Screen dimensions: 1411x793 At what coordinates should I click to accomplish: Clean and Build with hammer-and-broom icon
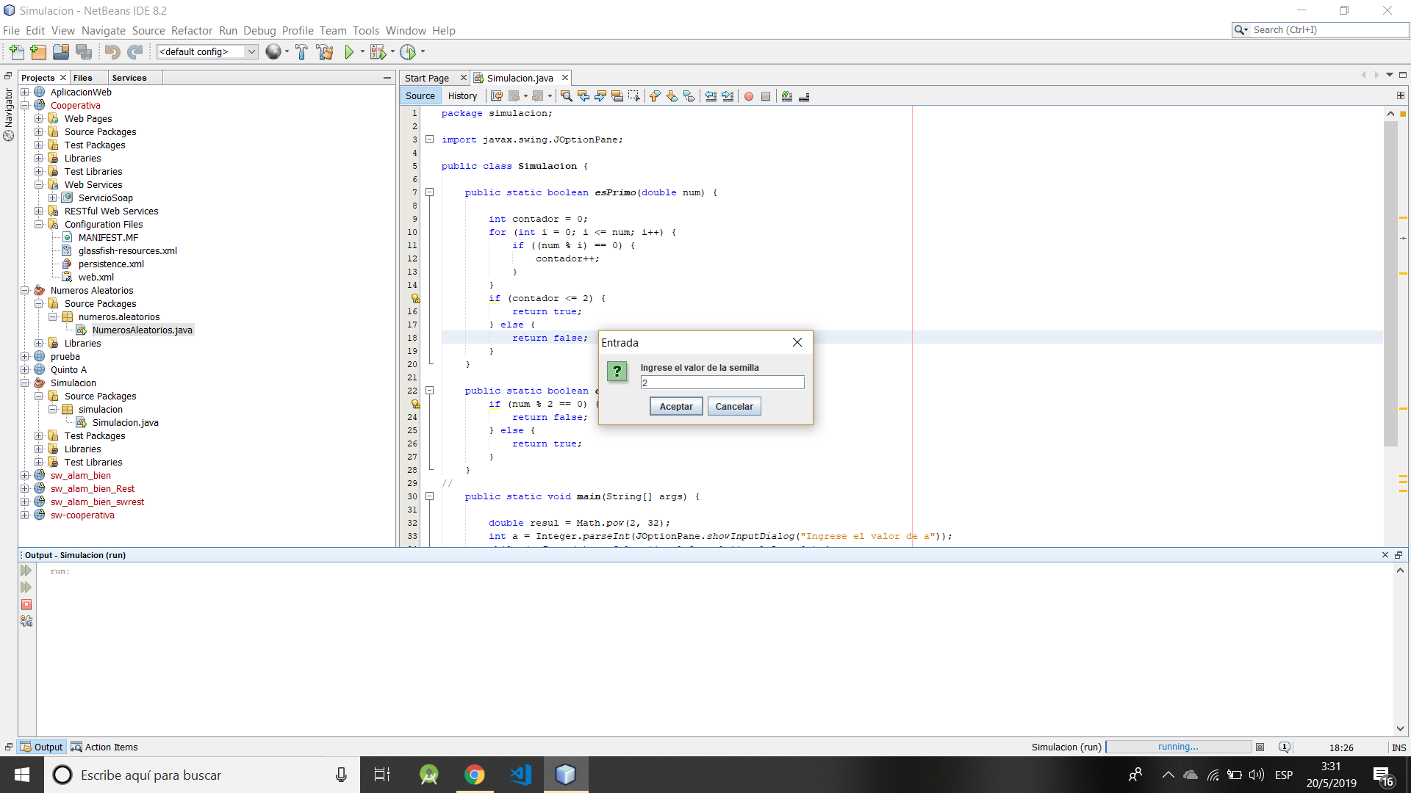pyautogui.click(x=324, y=51)
